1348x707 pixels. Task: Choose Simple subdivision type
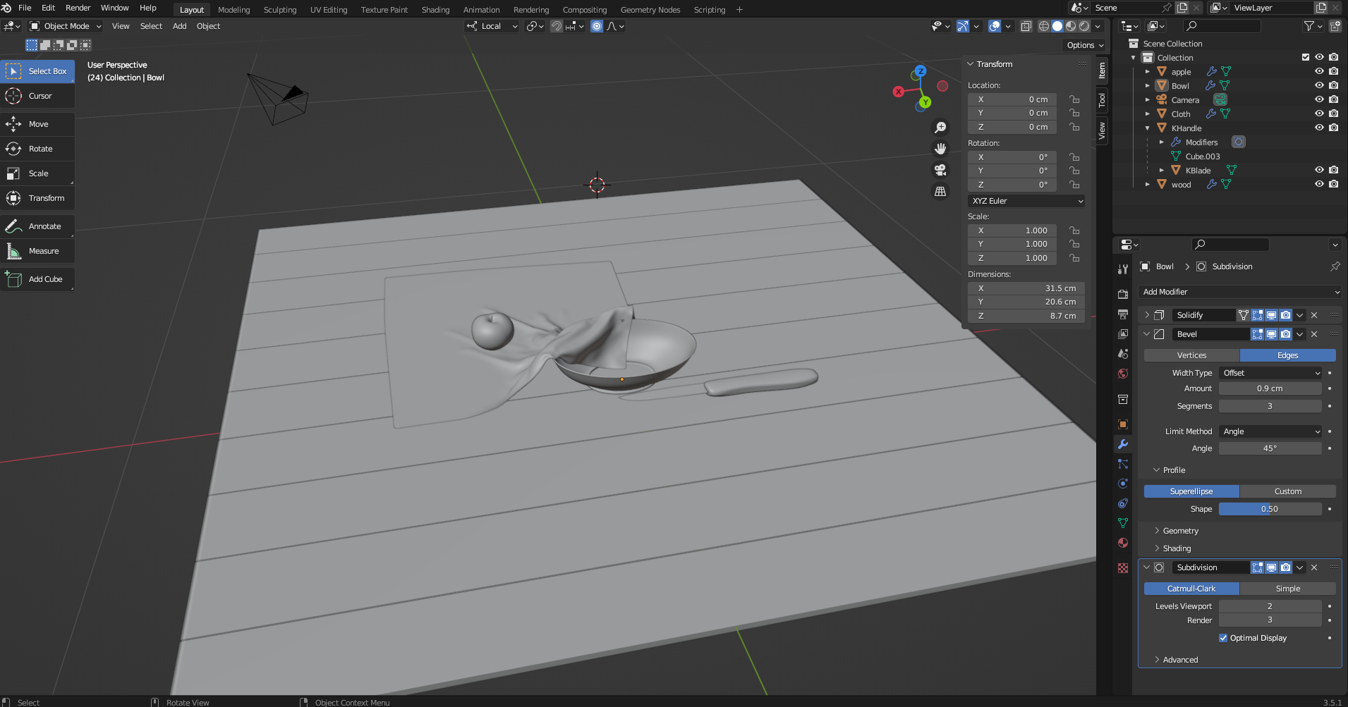click(x=1287, y=589)
